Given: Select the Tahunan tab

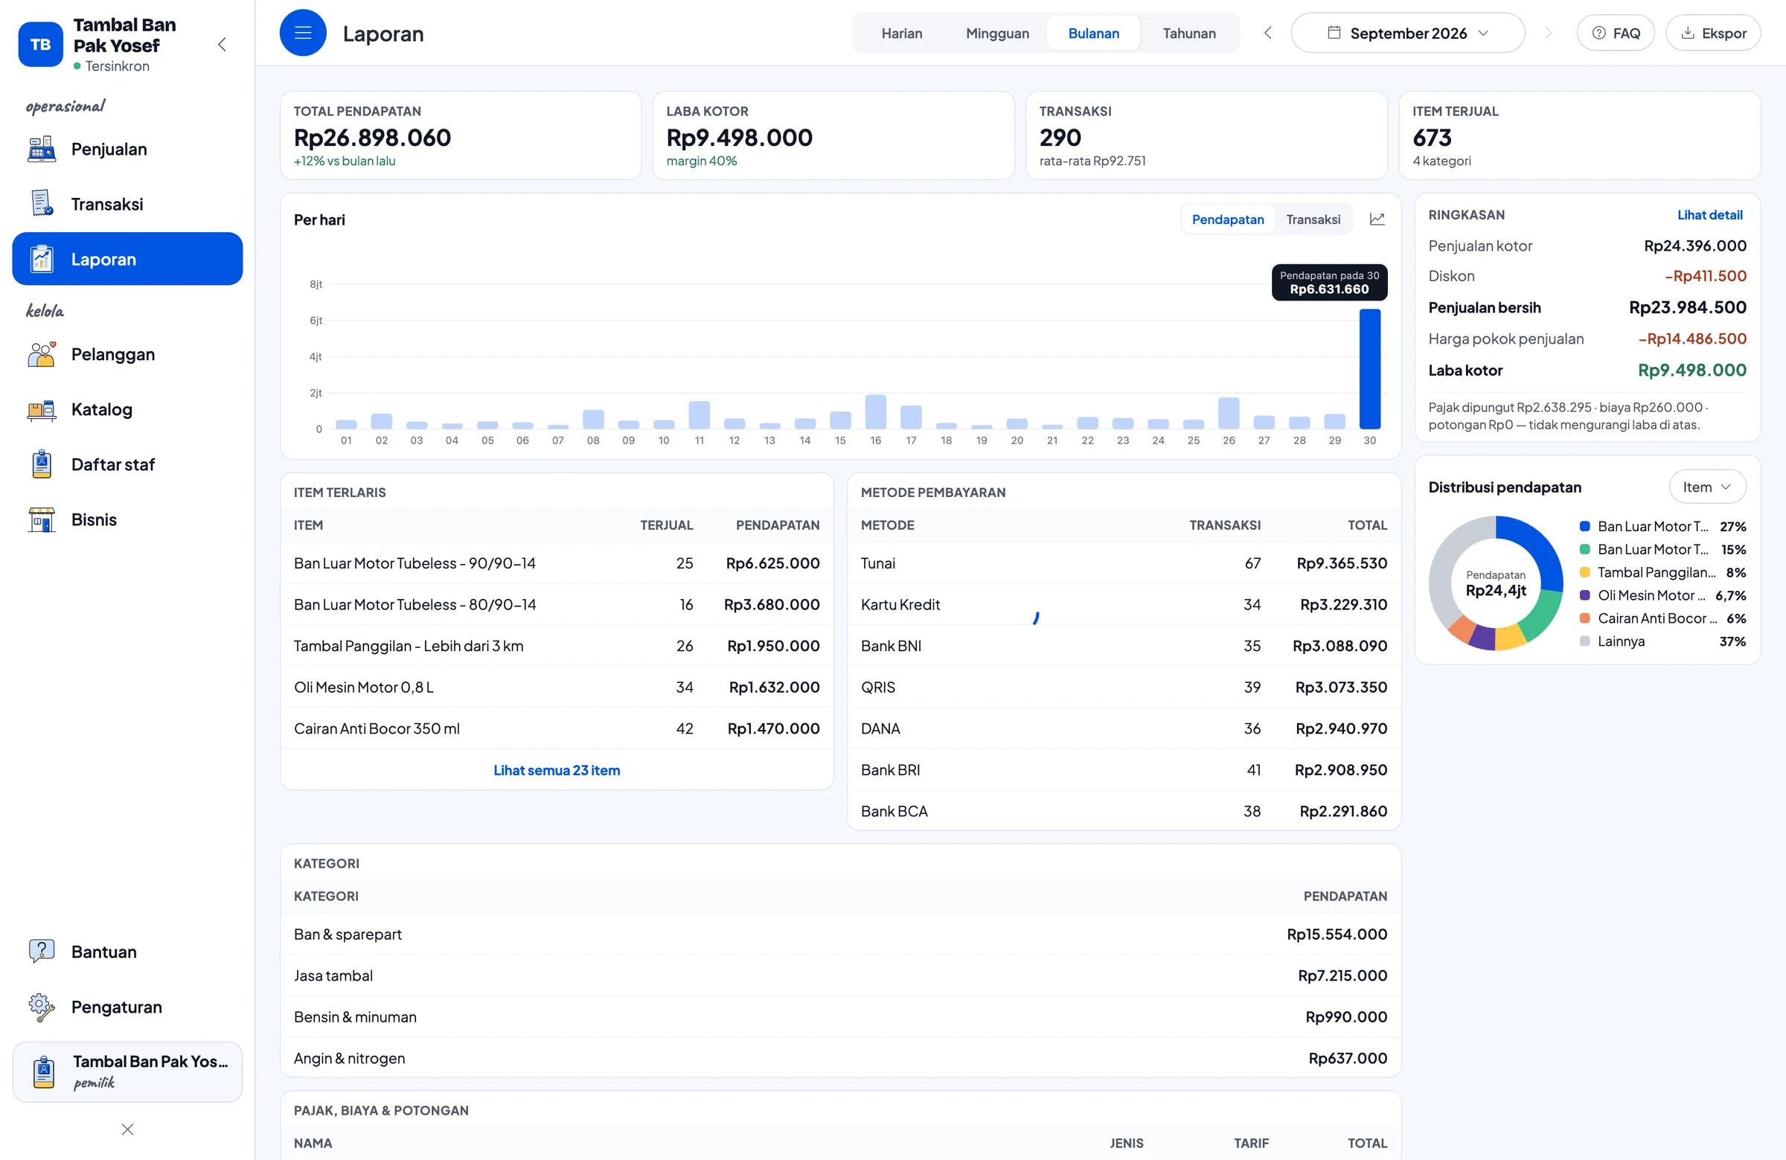Looking at the screenshot, I should [x=1189, y=33].
